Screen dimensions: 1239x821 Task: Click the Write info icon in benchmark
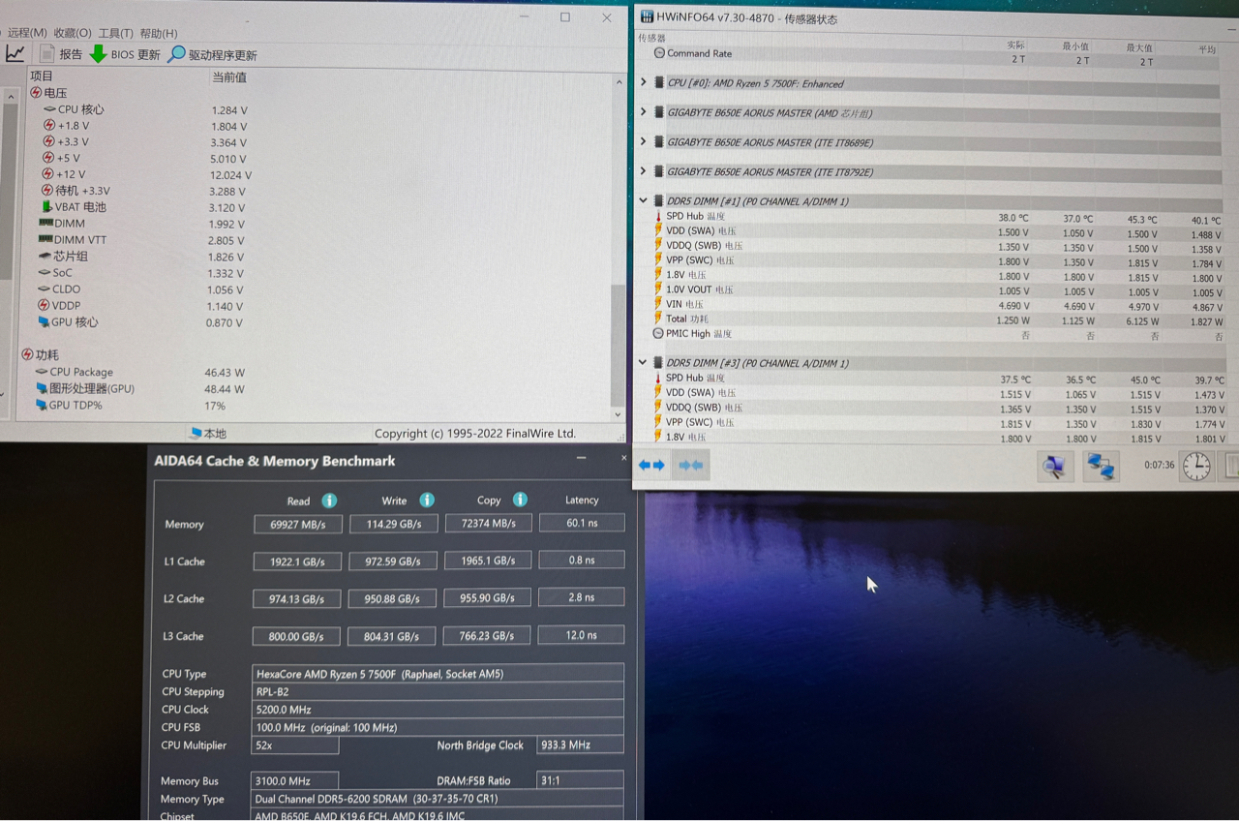click(x=427, y=501)
